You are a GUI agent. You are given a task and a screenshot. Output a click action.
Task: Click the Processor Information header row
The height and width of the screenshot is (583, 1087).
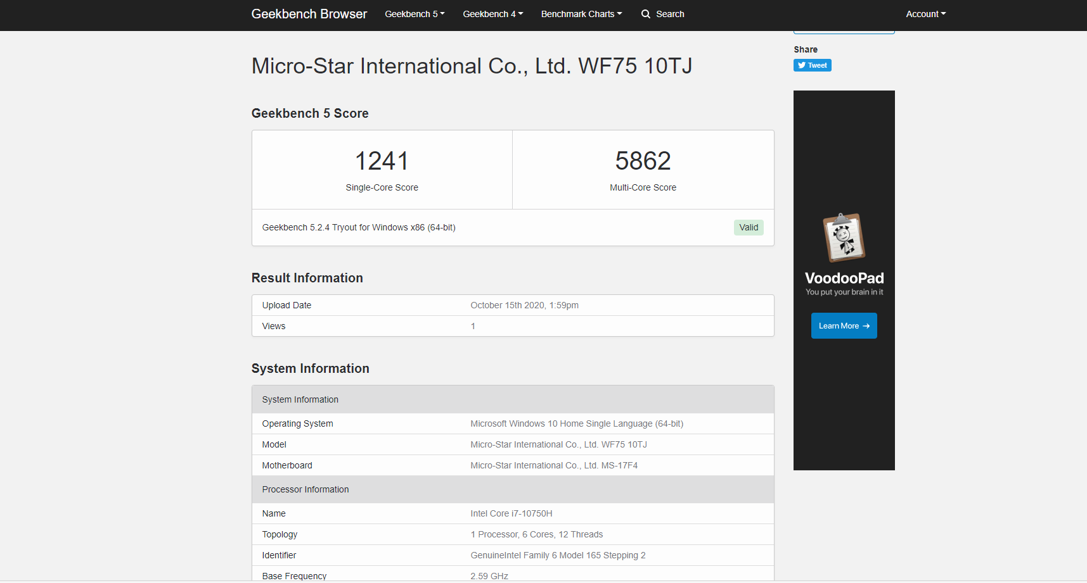(x=513, y=489)
